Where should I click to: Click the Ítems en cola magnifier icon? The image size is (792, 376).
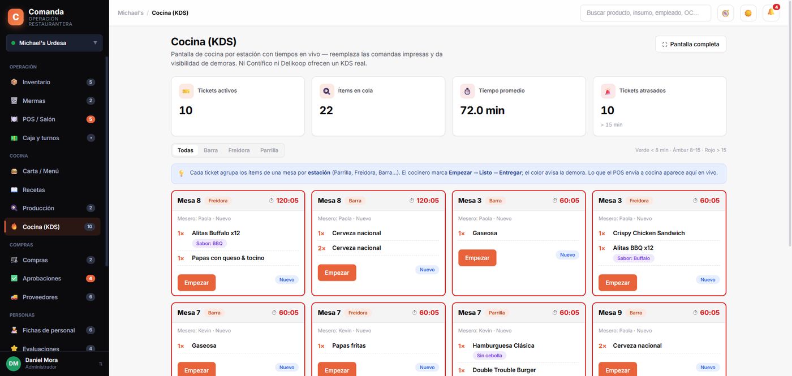326,91
